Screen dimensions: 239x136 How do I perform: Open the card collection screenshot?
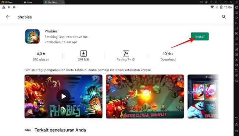(x=203, y=97)
